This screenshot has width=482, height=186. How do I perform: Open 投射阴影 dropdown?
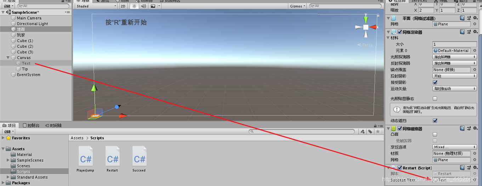[x=455, y=76]
